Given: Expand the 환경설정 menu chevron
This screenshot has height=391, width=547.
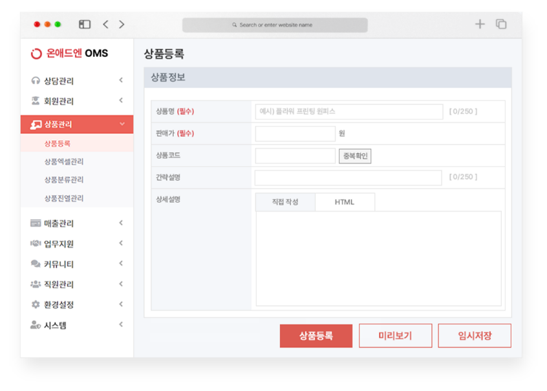Looking at the screenshot, I should pyautogui.click(x=121, y=304).
